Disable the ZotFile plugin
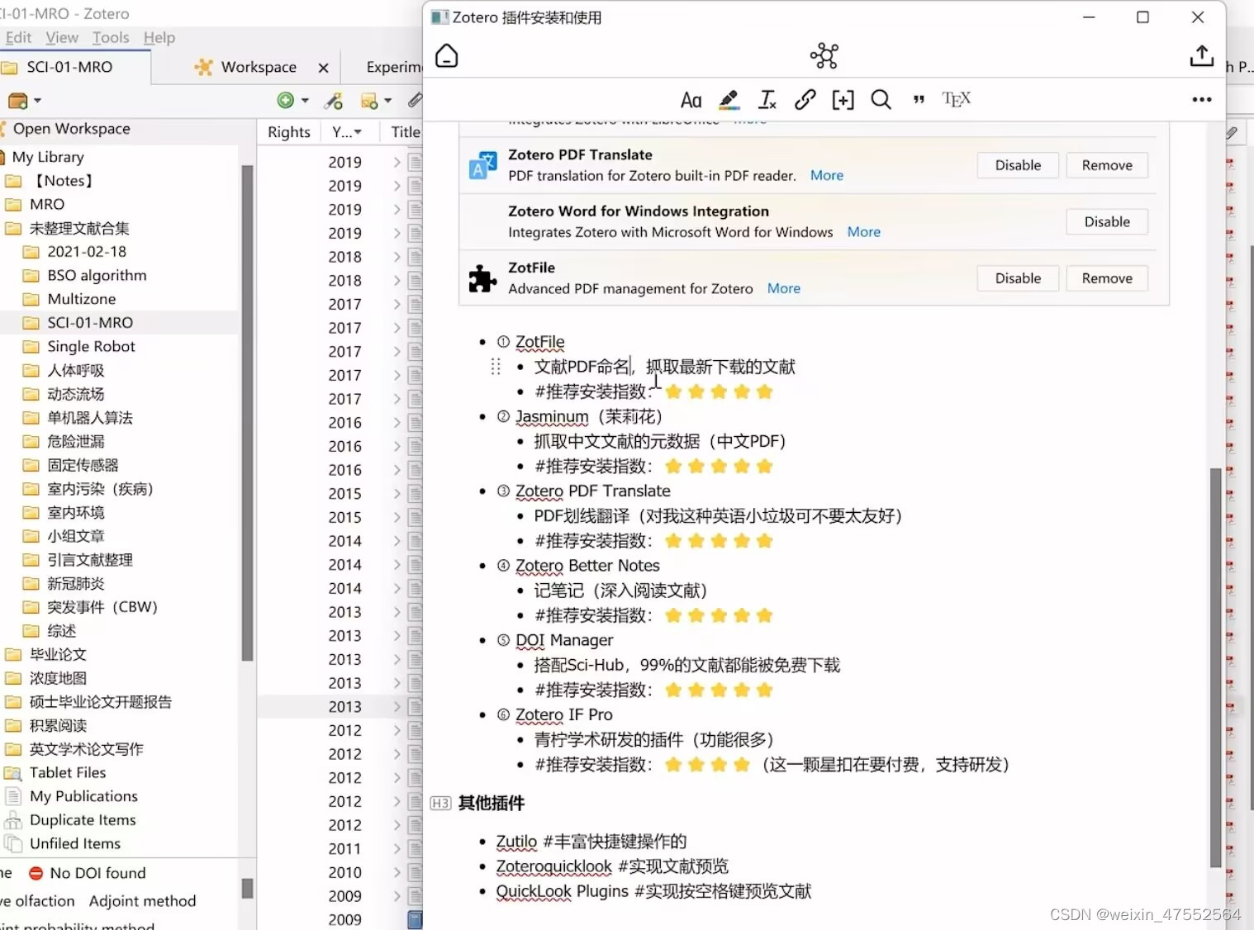This screenshot has width=1254, height=930. (1018, 278)
